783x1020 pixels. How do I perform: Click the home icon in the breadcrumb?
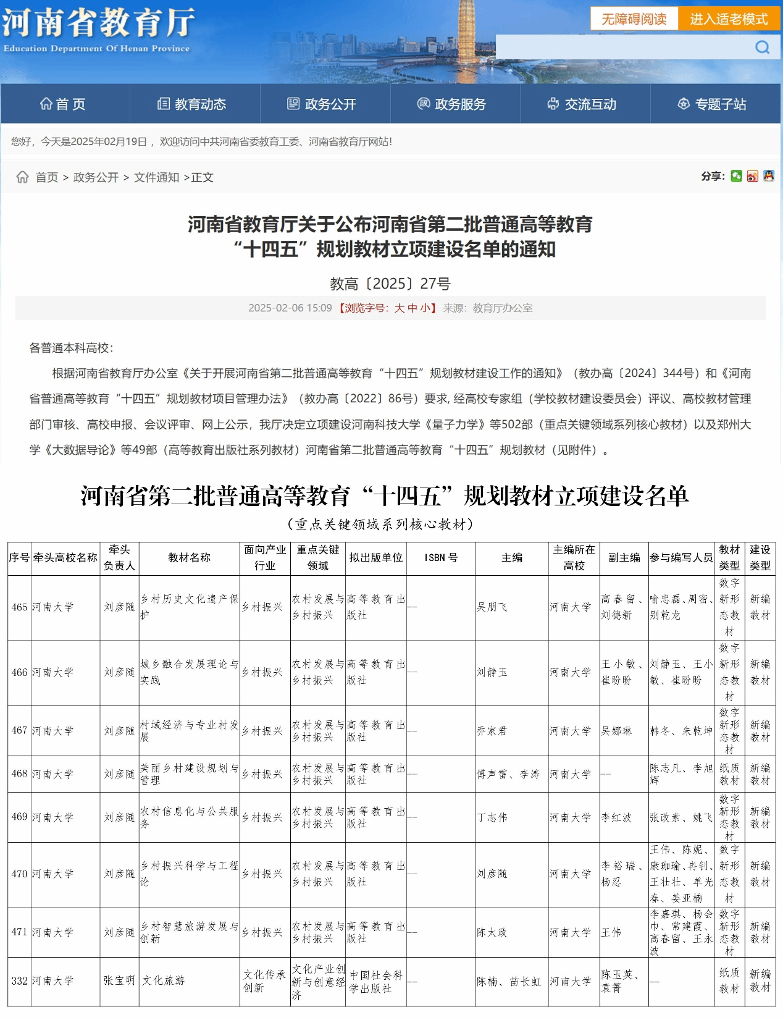click(x=23, y=177)
